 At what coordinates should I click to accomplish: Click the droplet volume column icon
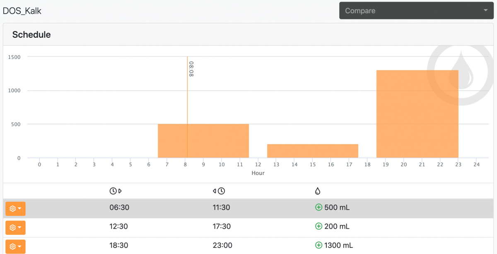click(318, 191)
